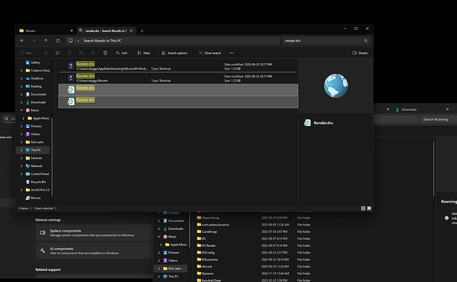Click the Refresh button in address bar
Image resolution: width=457 pixels, height=282 pixels.
57,40
